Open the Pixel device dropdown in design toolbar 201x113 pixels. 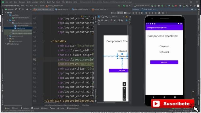[x=113, y=17]
